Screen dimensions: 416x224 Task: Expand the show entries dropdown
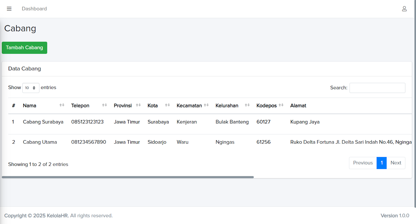31,88
